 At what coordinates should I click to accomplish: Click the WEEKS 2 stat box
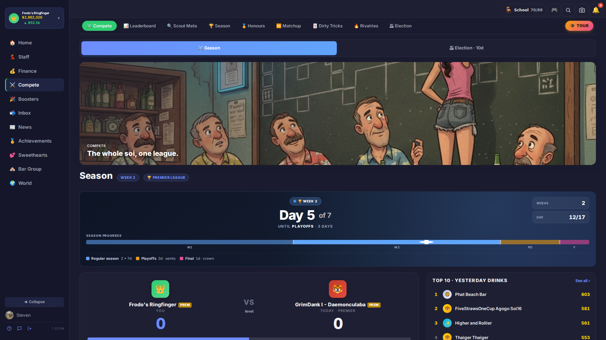pos(561,203)
